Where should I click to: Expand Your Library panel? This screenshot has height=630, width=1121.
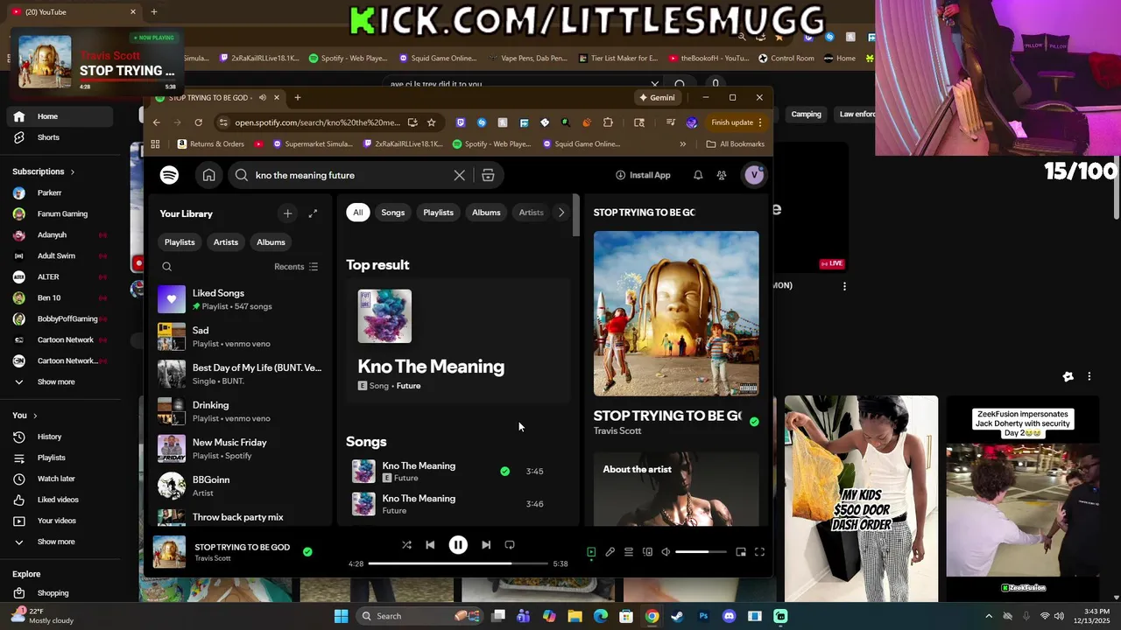click(313, 213)
